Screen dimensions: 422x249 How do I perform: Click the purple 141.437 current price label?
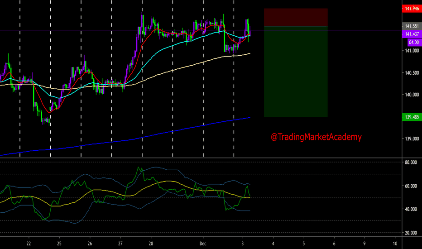pos(412,34)
